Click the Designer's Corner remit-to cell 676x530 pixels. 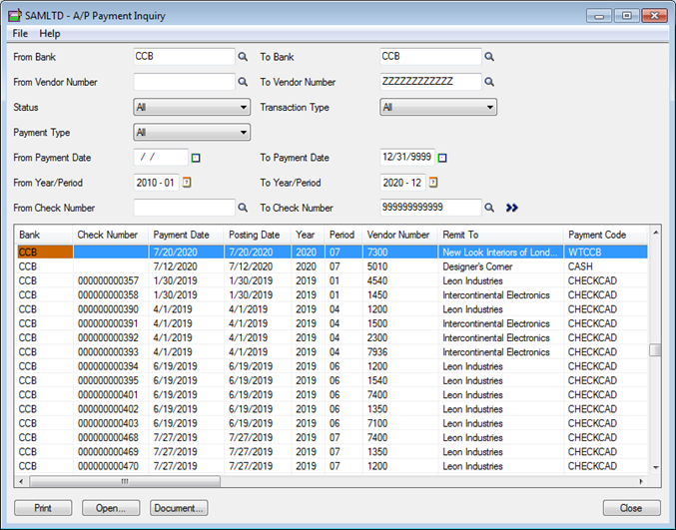pyautogui.click(x=500, y=266)
